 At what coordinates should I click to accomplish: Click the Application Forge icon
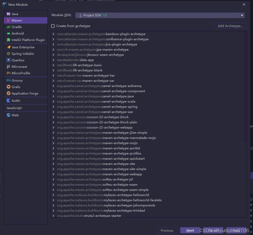pos(9,93)
